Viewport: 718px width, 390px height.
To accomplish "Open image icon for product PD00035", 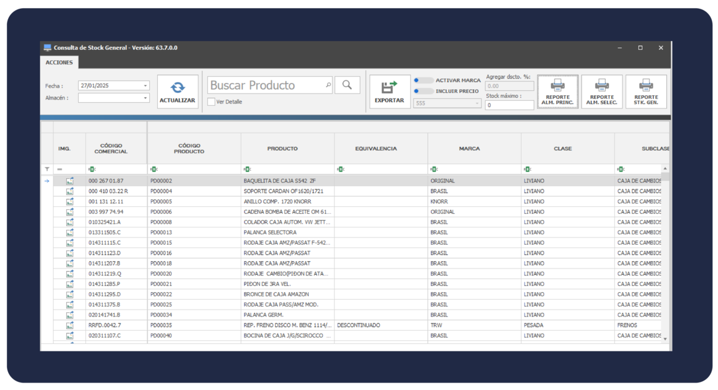I will point(69,325).
